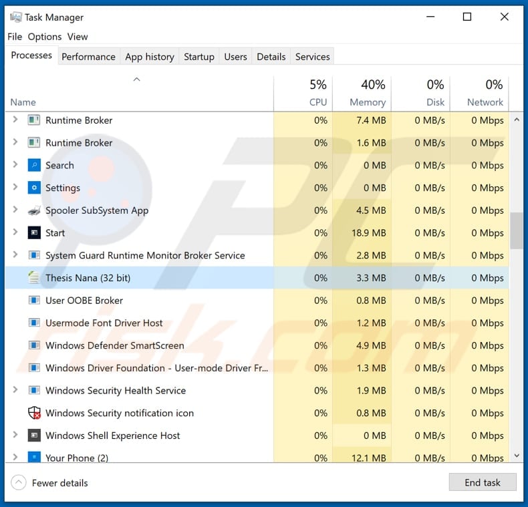The image size is (528, 507).
Task: Click the Thesis Nana process icon
Action: coord(34,278)
